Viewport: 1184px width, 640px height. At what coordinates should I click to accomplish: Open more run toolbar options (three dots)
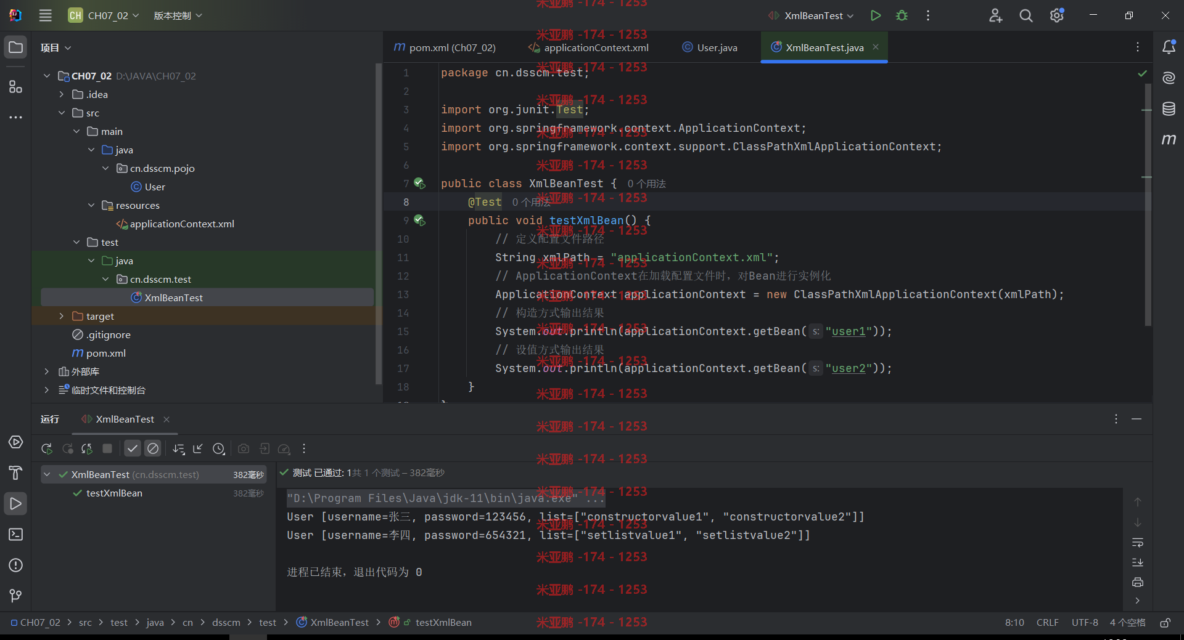point(304,448)
